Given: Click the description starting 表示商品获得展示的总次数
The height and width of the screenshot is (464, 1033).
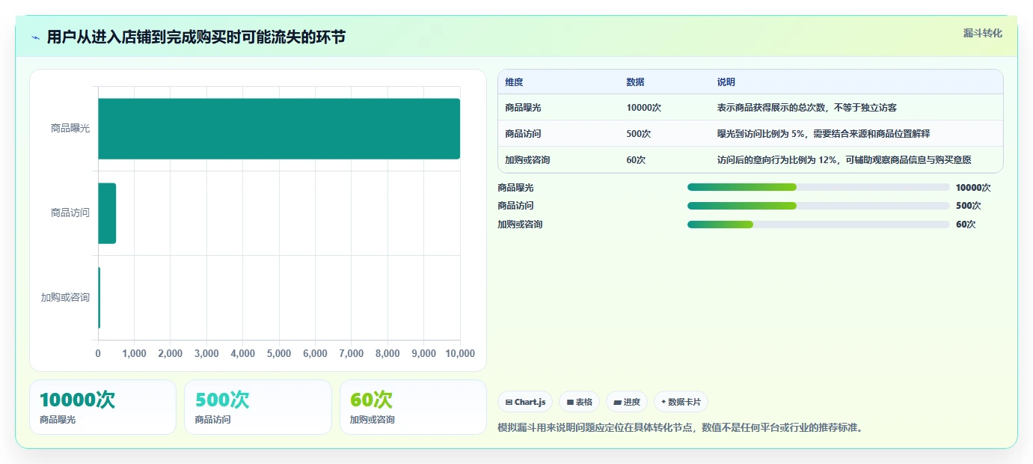Looking at the screenshot, I should click(x=806, y=108).
